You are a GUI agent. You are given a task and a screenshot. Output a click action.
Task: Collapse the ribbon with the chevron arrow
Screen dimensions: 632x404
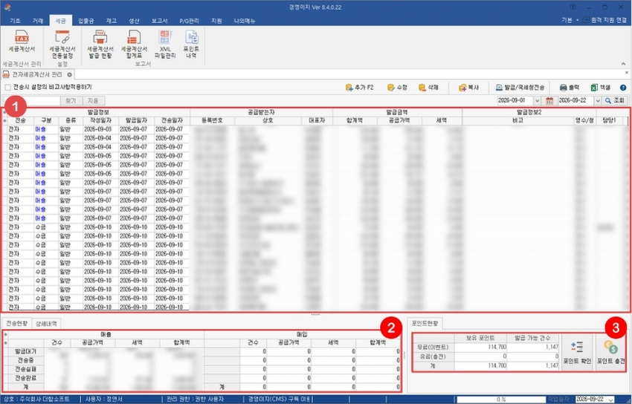(x=623, y=64)
